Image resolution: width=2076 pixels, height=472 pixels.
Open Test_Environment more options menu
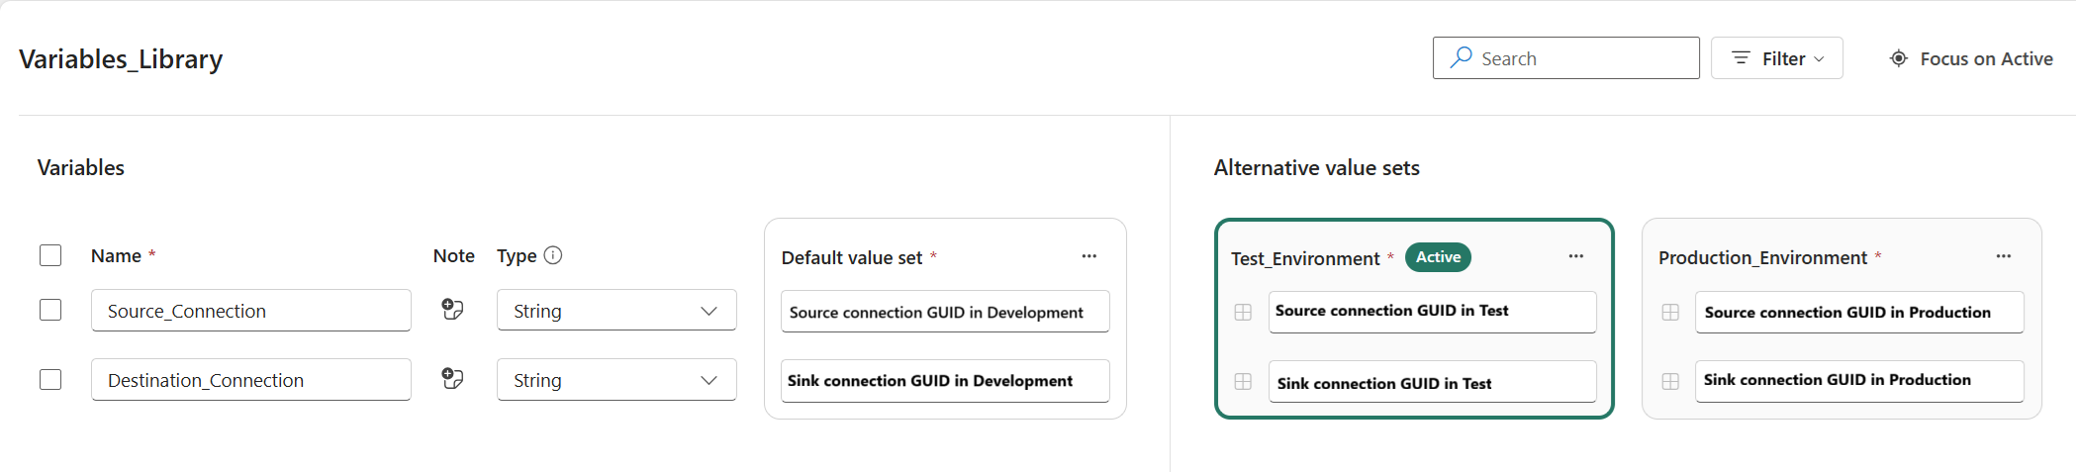coord(1575,256)
